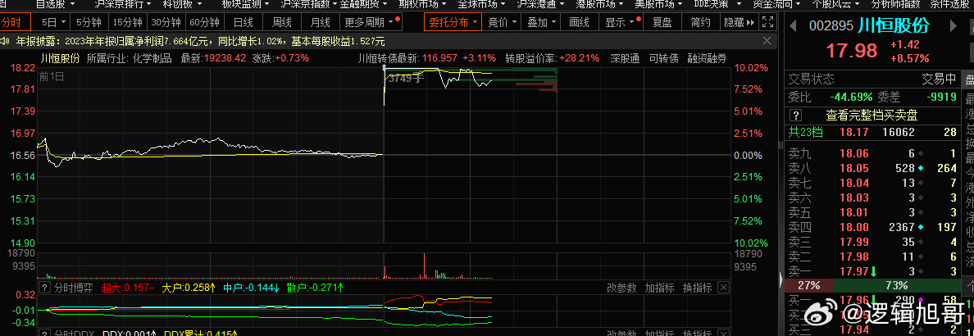Switch to 月线 monthly chart
The height and width of the screenshot is (336, 974).
pos(320,22)
